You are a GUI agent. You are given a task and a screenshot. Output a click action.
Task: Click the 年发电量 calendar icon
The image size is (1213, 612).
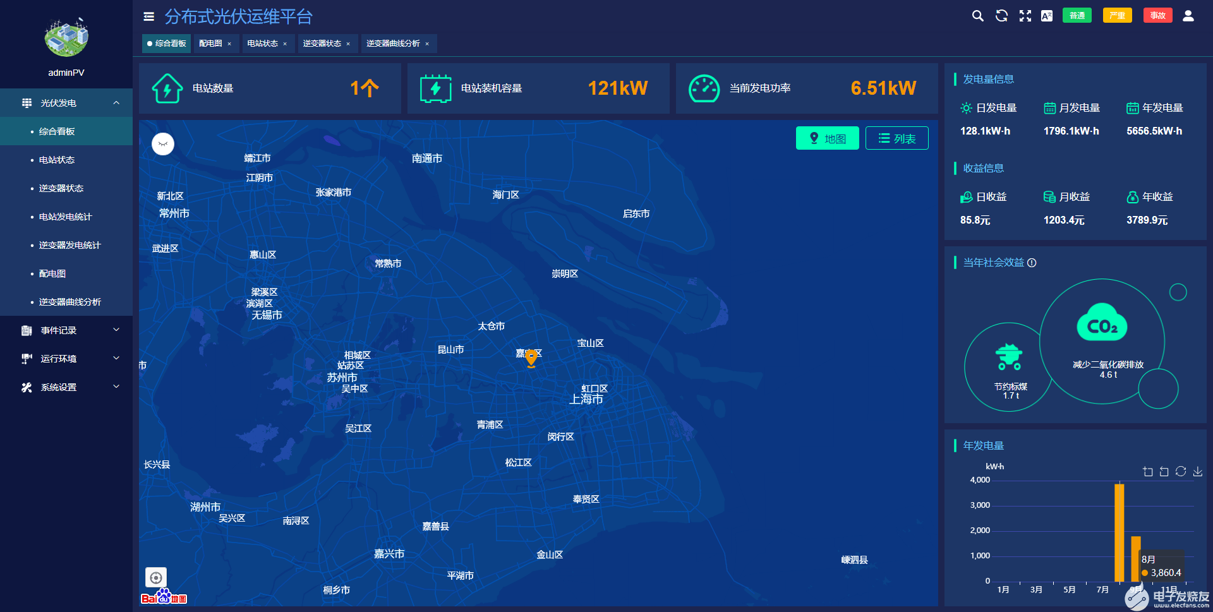(1133, 108)
